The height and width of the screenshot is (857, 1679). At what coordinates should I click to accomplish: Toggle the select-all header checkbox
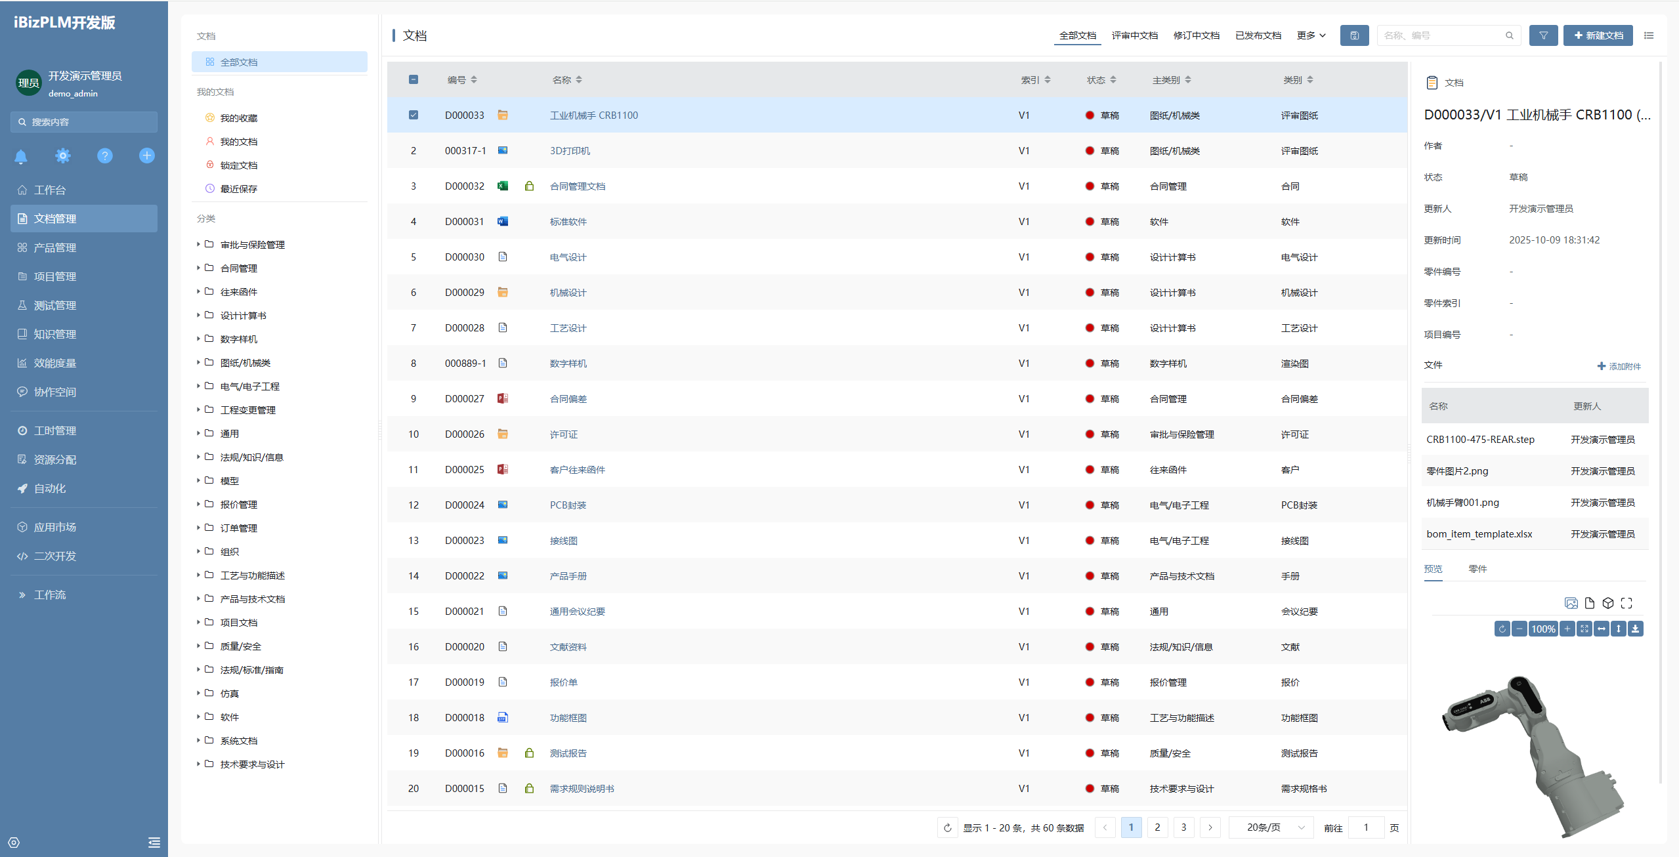414,79
